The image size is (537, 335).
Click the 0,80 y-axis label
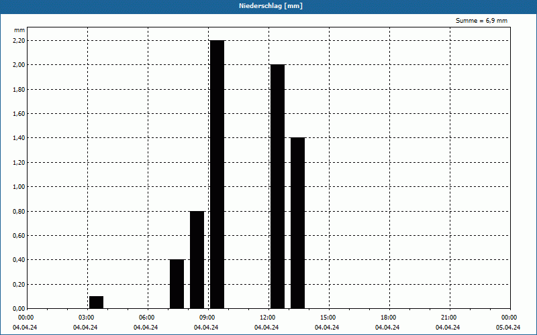coord(19,212)
